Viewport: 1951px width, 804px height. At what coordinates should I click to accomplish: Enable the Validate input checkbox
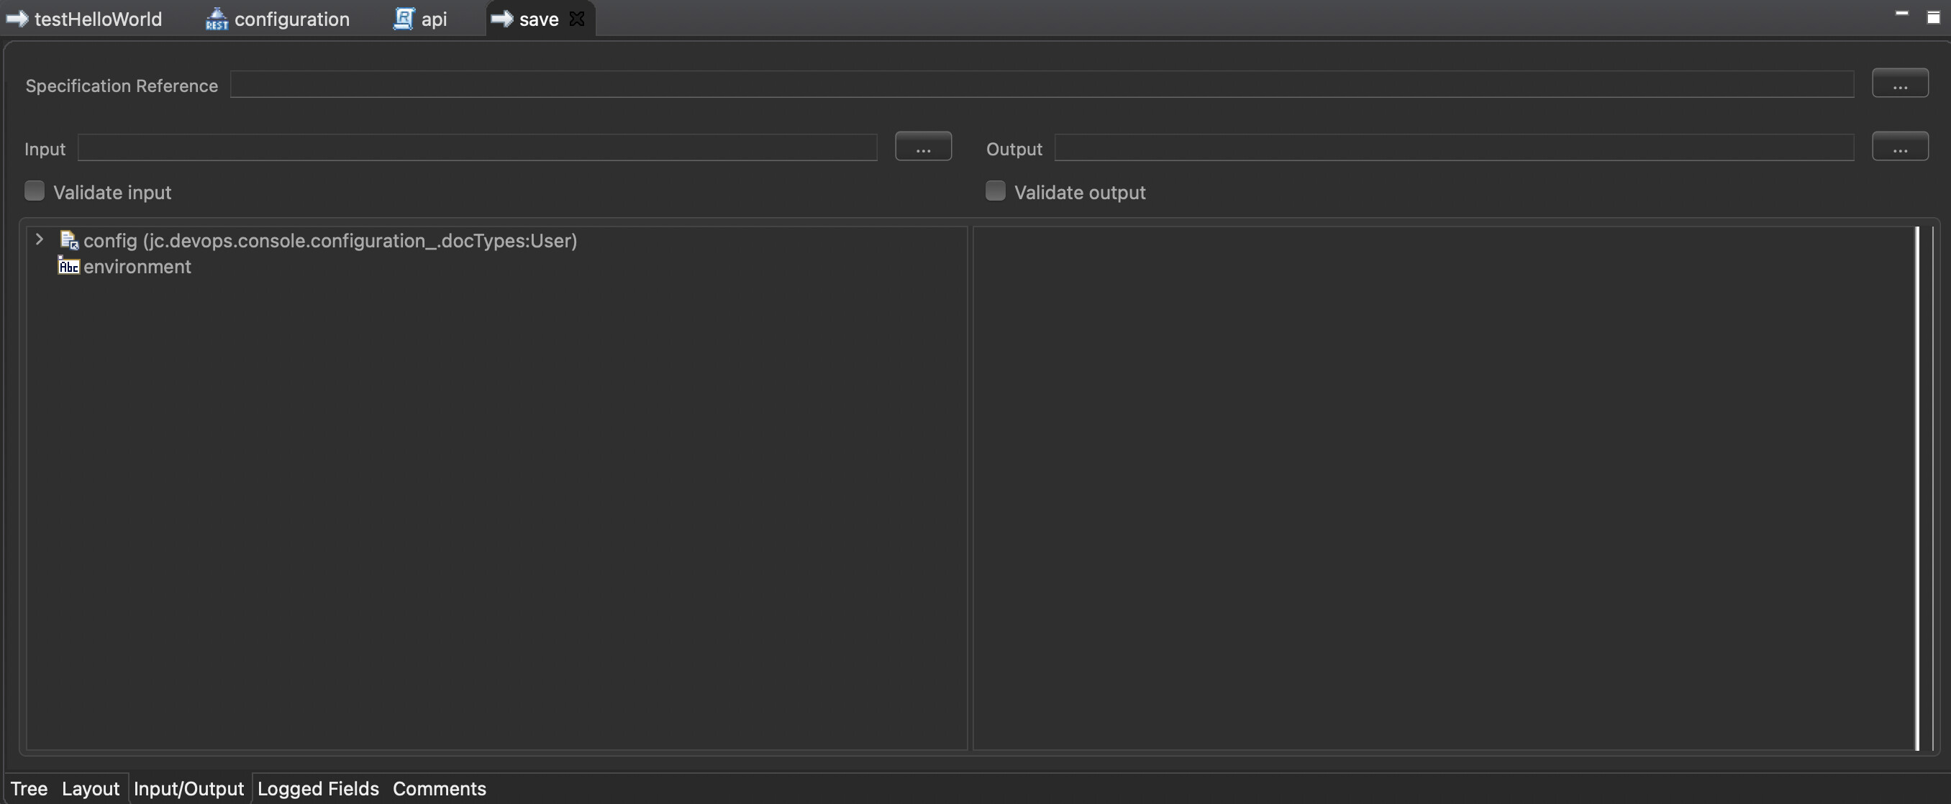pyautogui.click(x=35, y=191)
